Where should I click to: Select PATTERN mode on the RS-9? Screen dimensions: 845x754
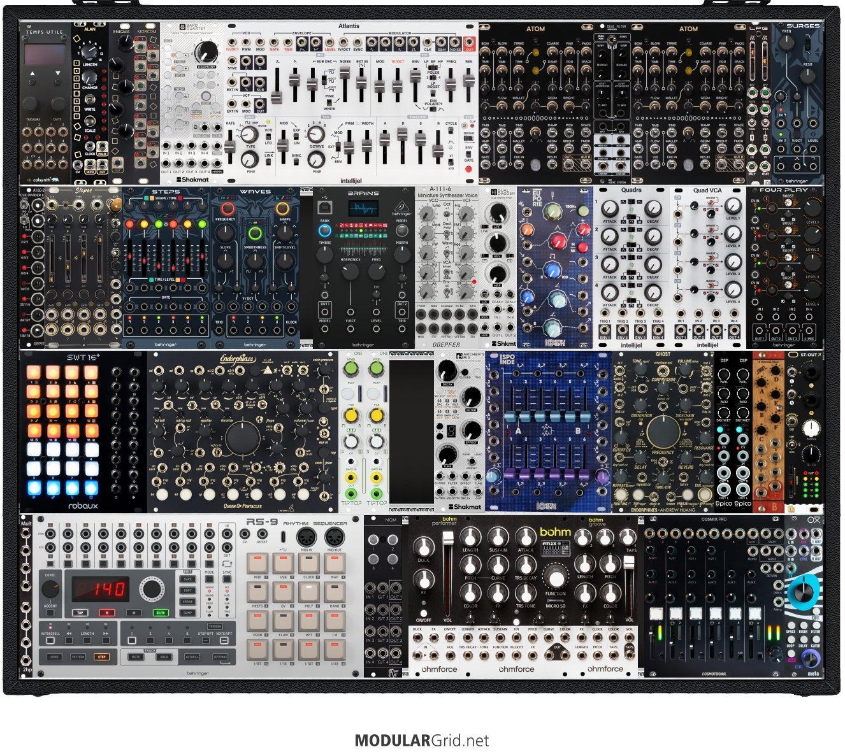pos(78,657)
